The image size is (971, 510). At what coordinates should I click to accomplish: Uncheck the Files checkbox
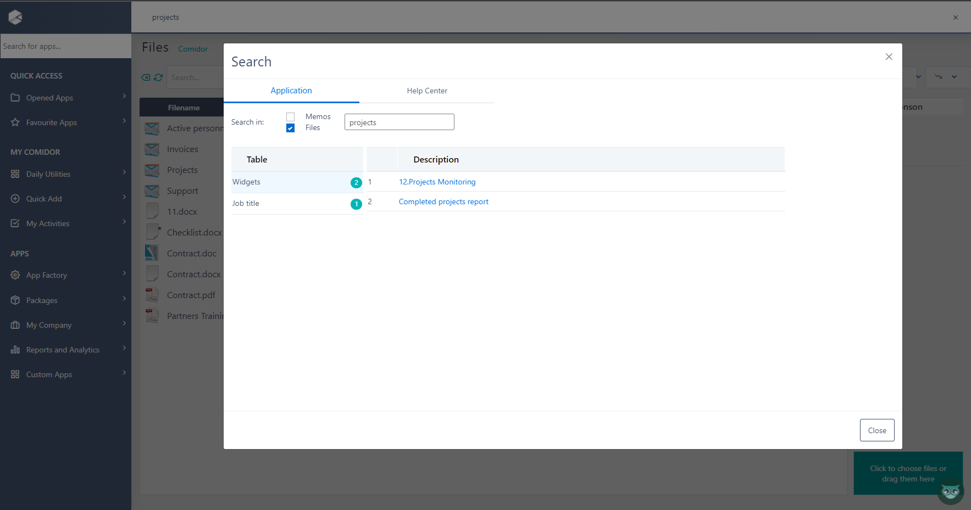point(290,128)
